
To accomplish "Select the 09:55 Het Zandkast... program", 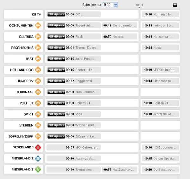I will click(x=120, y=170).
